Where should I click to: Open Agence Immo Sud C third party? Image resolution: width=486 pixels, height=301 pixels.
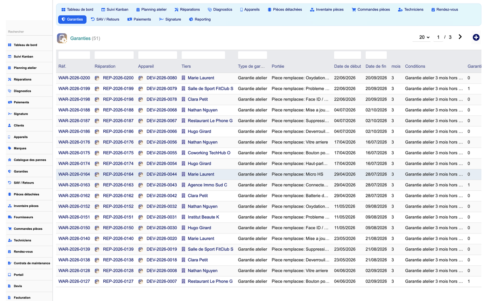[207, 185]
